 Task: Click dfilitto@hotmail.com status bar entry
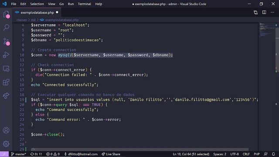tap(81, 154)
